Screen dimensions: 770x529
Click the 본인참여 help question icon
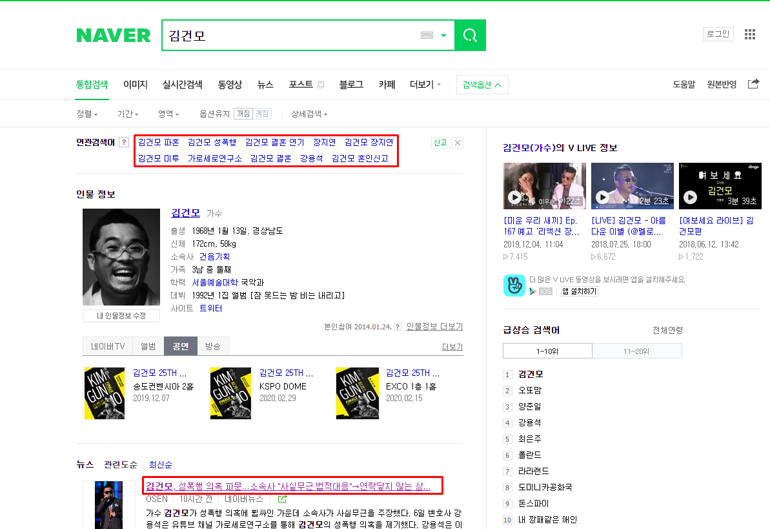point(398,327)
